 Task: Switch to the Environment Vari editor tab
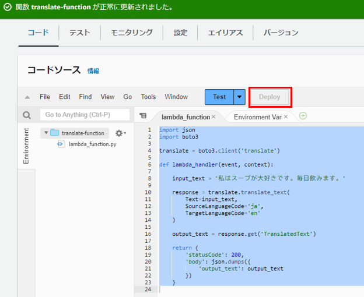[258, 117]
